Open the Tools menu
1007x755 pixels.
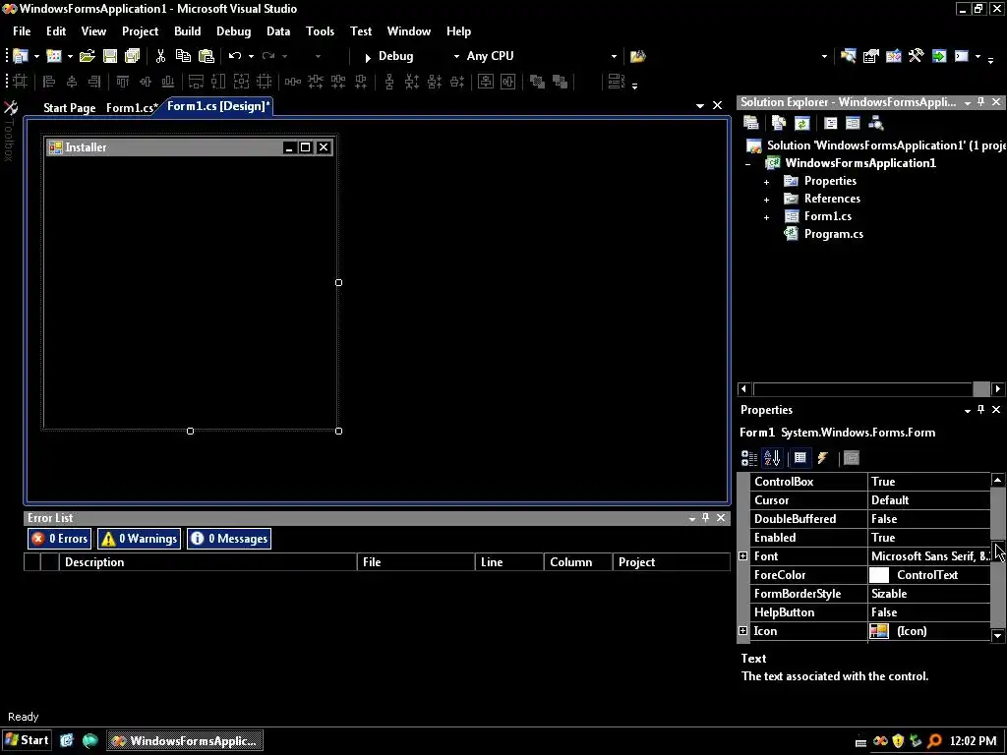[320, 31]
